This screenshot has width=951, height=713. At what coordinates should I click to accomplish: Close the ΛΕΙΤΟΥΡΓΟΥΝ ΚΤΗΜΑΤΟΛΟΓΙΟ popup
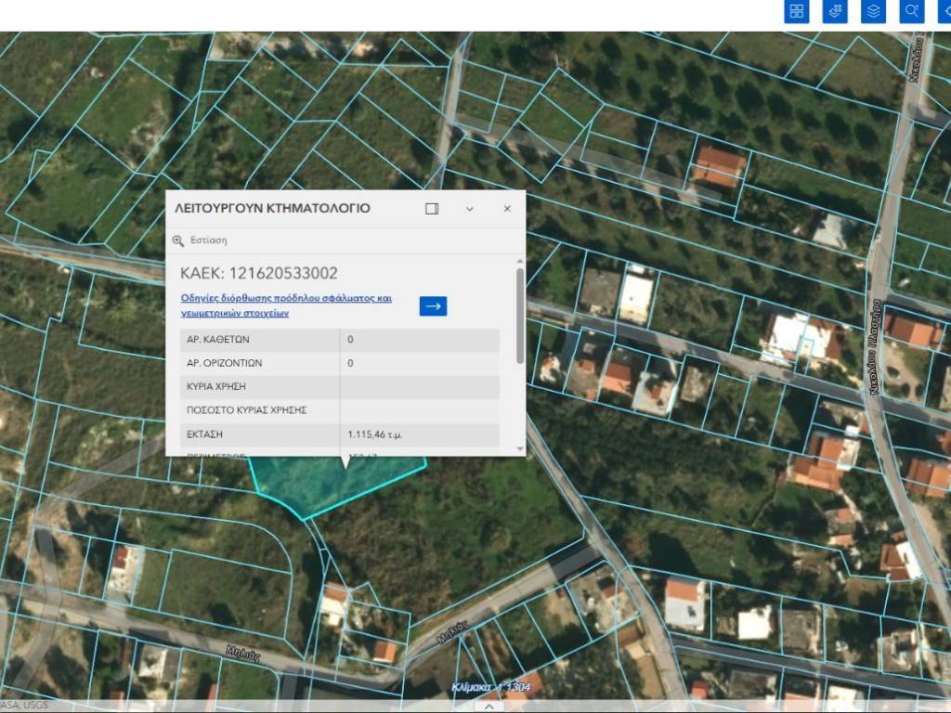click(507, 209)
